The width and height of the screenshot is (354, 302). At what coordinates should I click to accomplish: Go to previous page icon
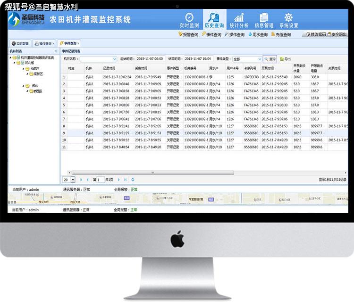(x=88, y=180)
